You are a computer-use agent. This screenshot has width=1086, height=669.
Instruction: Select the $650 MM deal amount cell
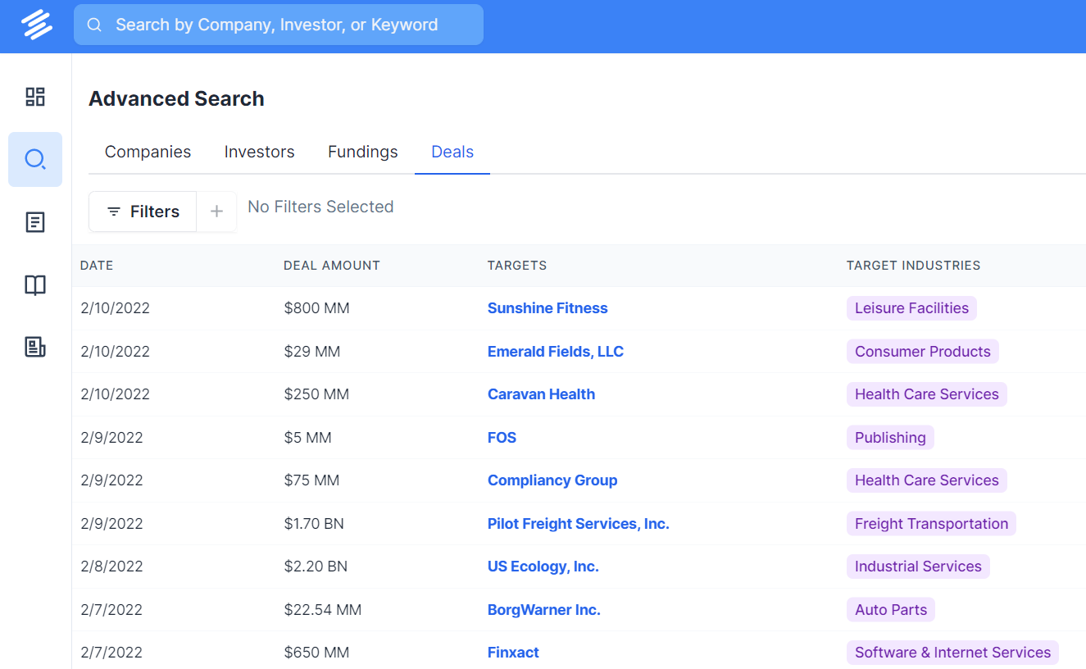point(316,653)
